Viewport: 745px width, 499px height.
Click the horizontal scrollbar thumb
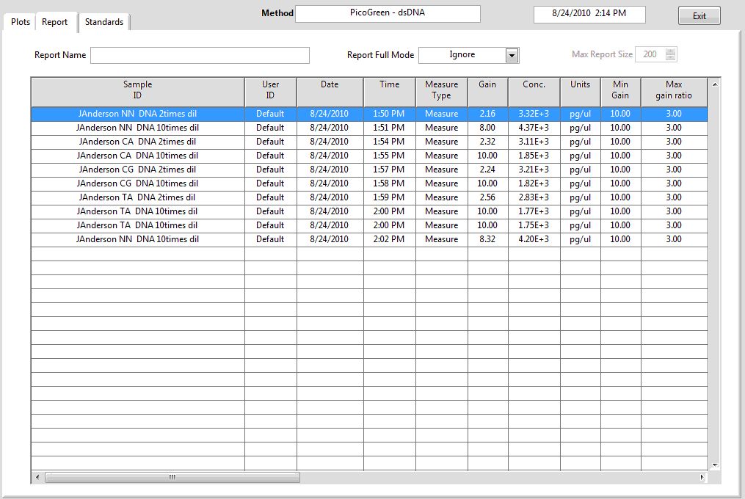(x=172, y=477)
